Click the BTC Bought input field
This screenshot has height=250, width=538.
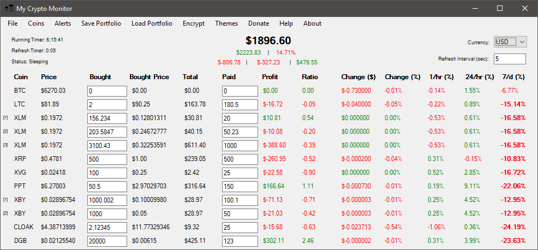(107, 91)
